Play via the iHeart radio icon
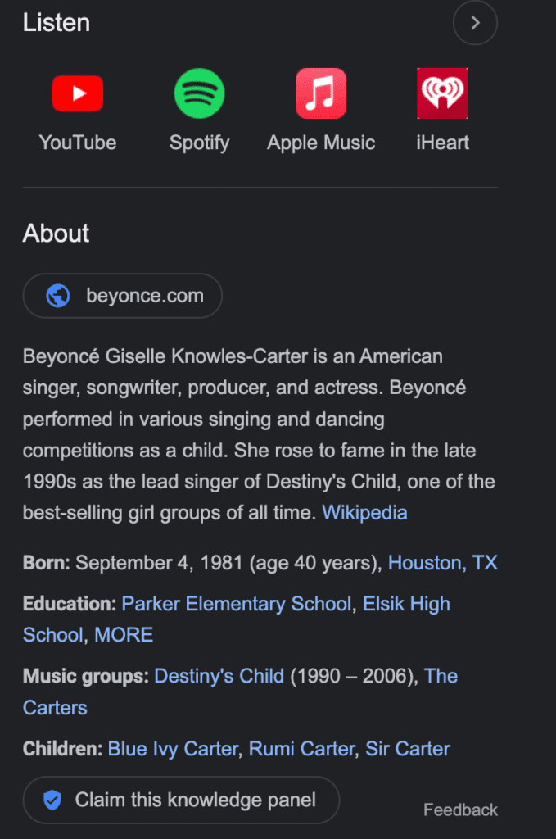The width and height of the screenshot is (556, 839). 442,93
